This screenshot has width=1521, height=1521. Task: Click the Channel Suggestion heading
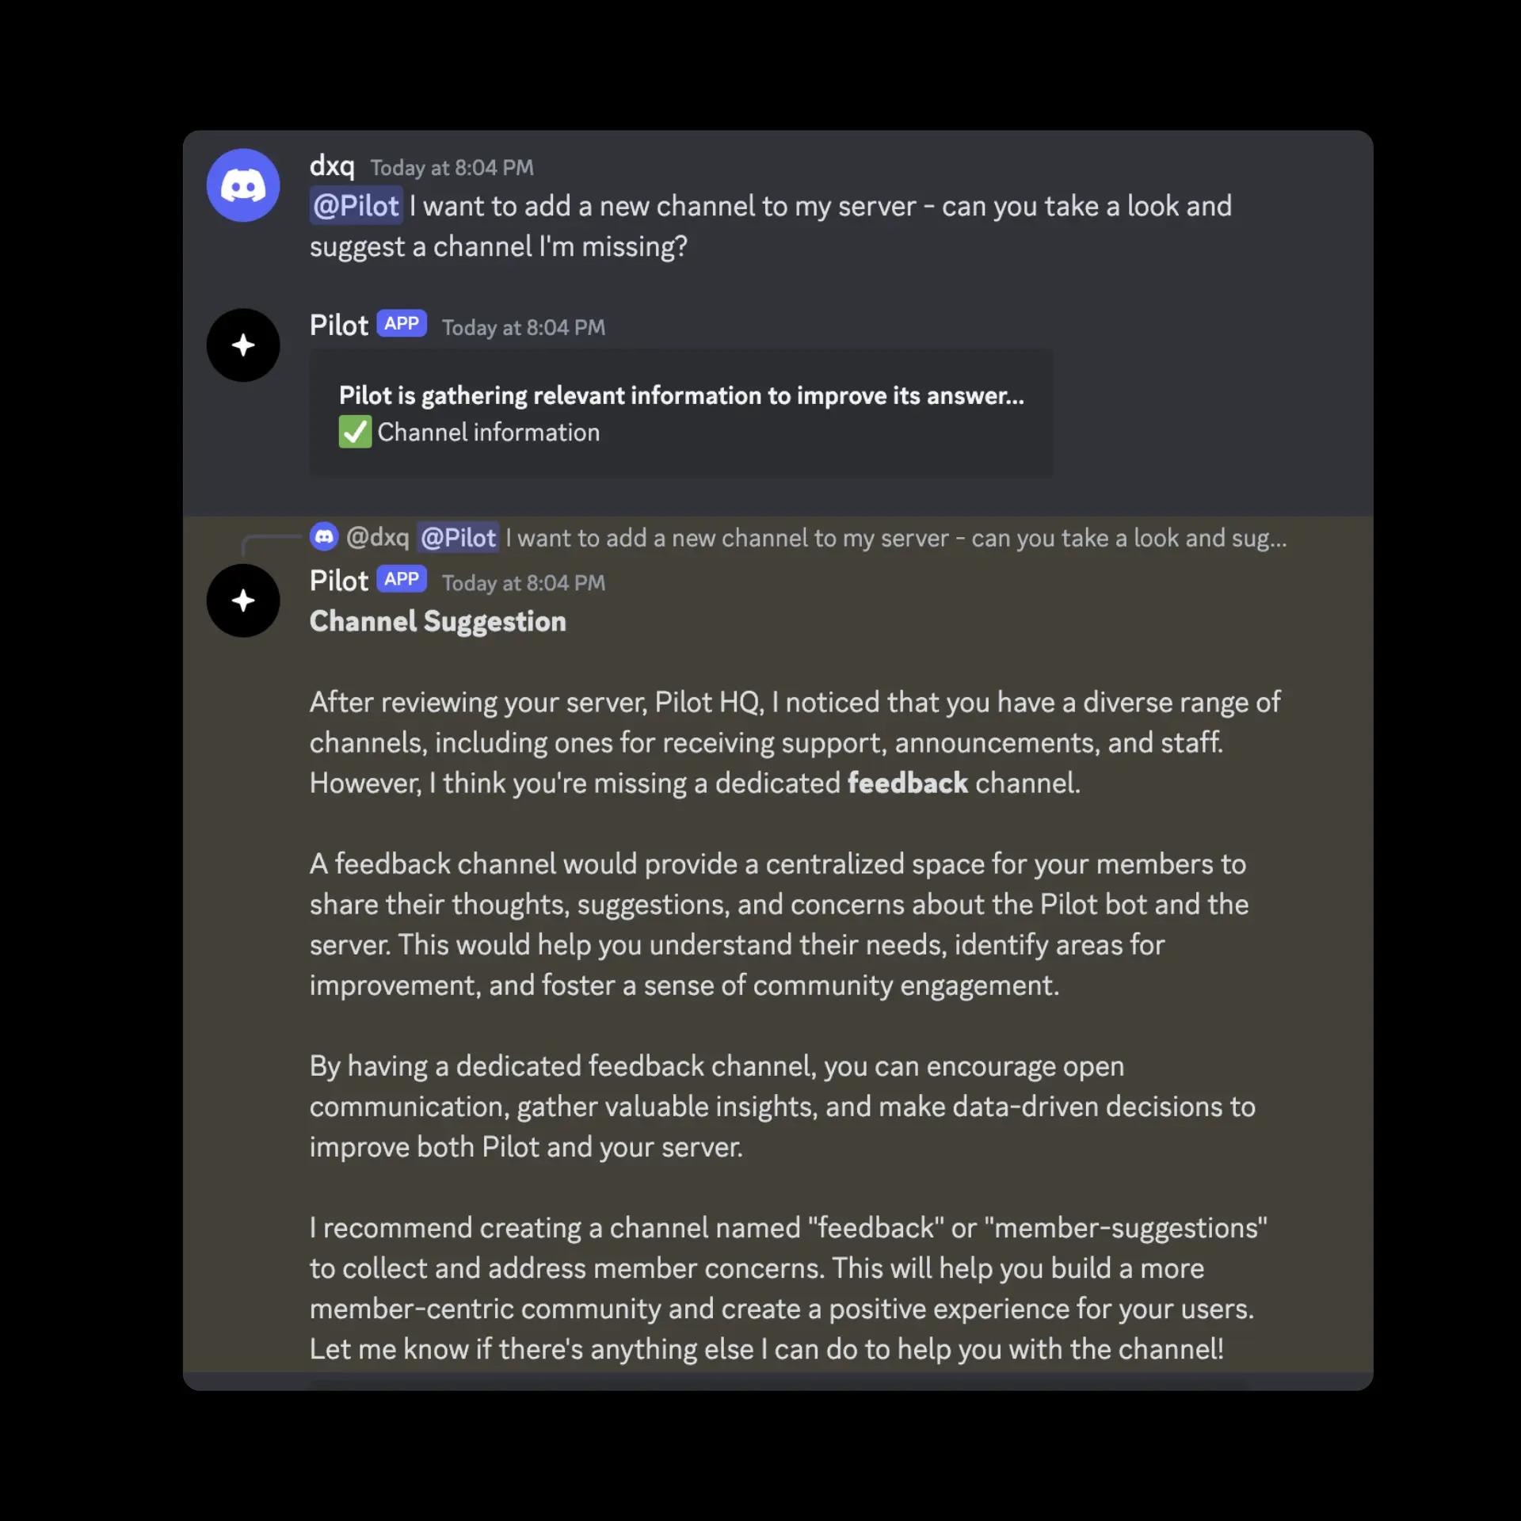(437, 622)
